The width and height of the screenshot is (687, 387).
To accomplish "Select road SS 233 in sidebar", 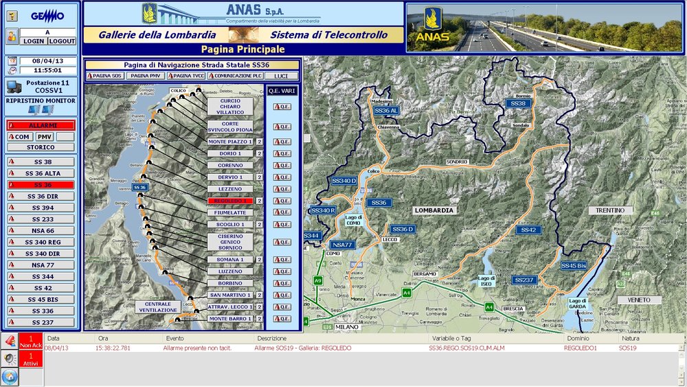I will coord(41,219).
